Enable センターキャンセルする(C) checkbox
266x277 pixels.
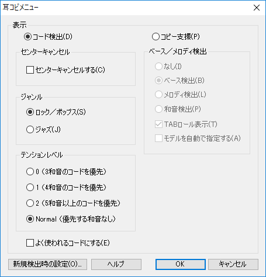65,70
